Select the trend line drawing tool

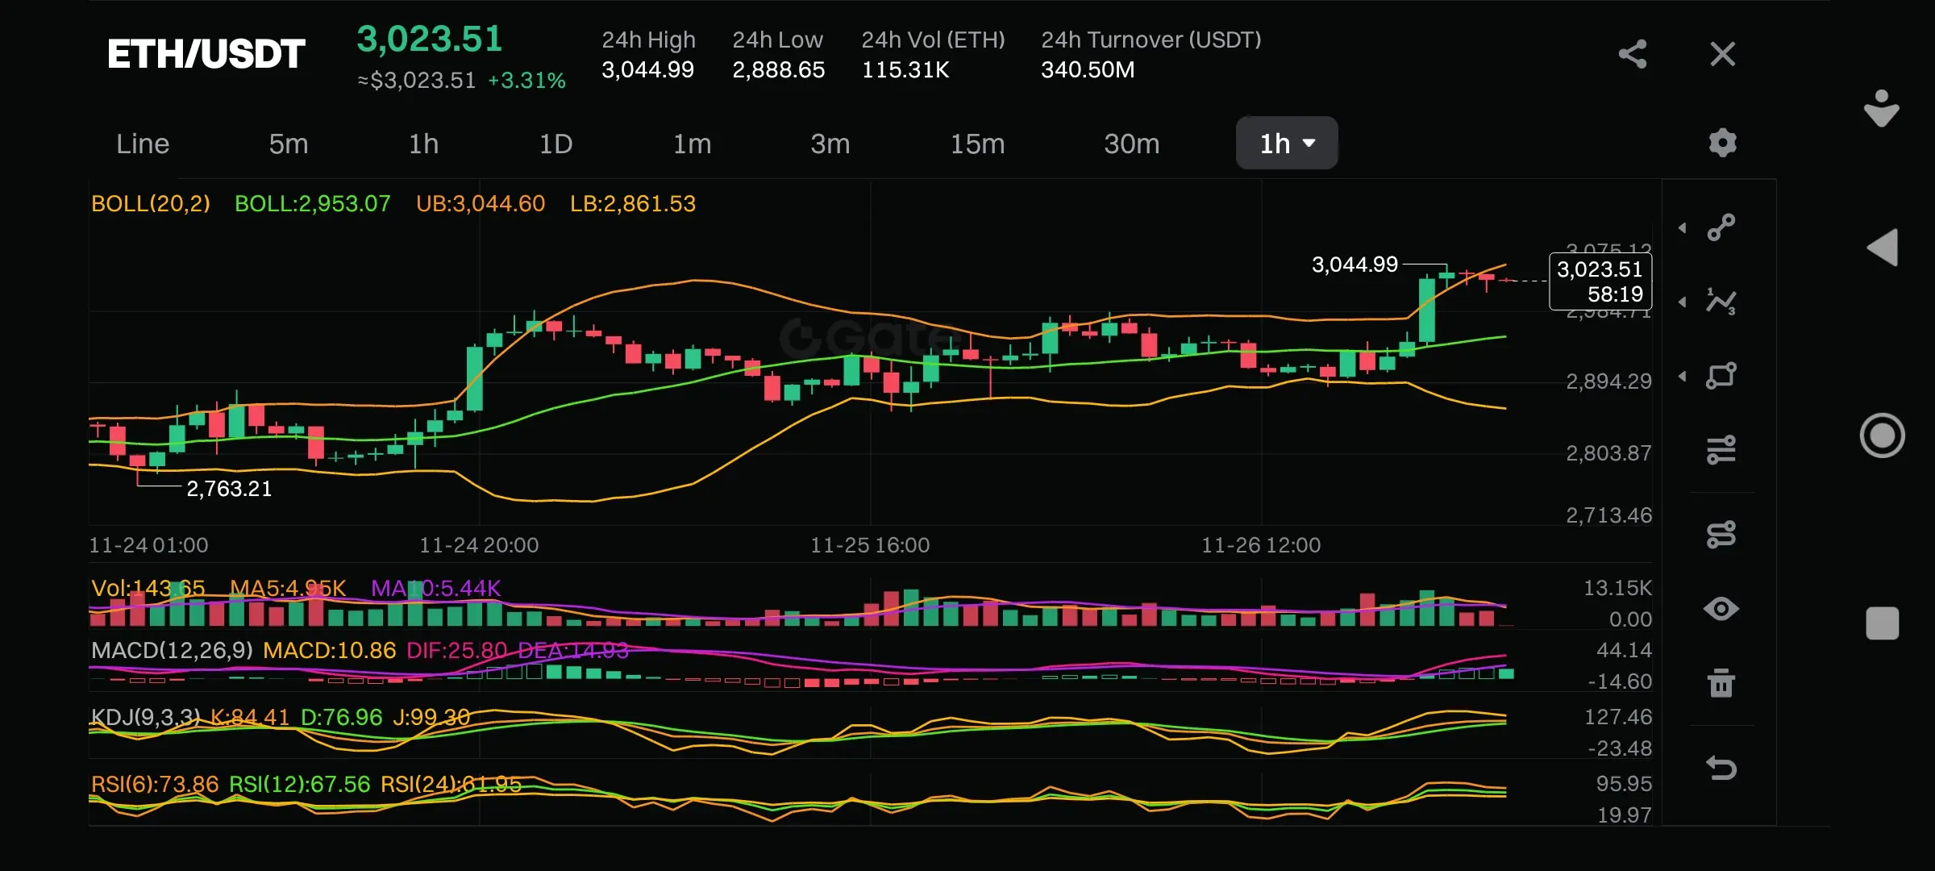click(1721, 227)
